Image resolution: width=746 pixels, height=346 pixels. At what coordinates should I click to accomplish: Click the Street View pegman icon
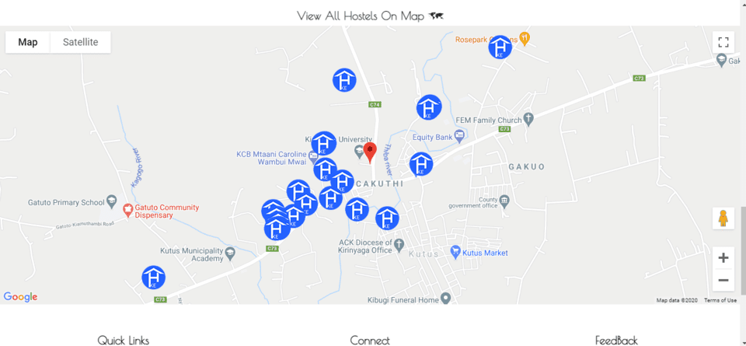coord(723,218)
